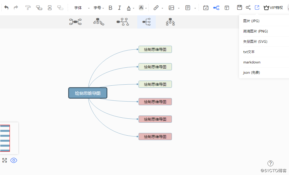
Task: Open the 字体 font dropdown
Action: (x=82, y=8)
